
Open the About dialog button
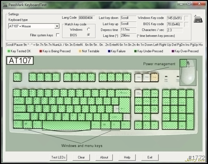click(104, 157)
